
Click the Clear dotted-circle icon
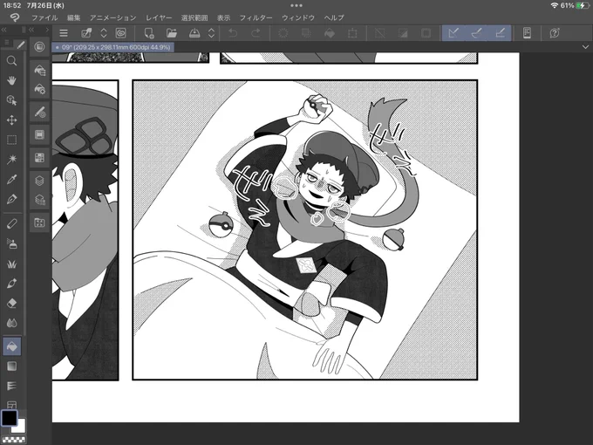(x=283, y=33)
